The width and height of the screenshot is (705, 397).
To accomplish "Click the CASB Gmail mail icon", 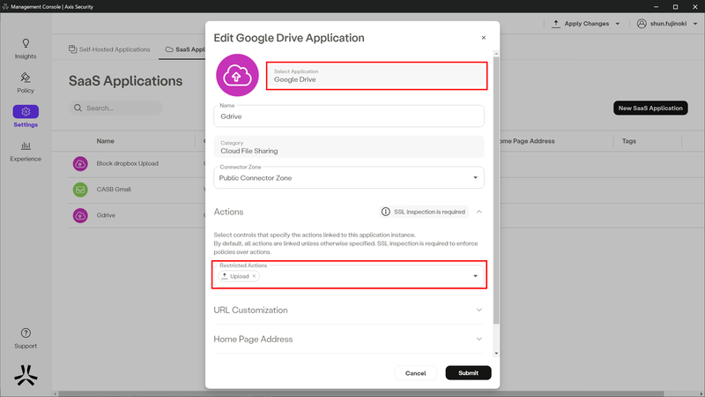I will point(80,190).
